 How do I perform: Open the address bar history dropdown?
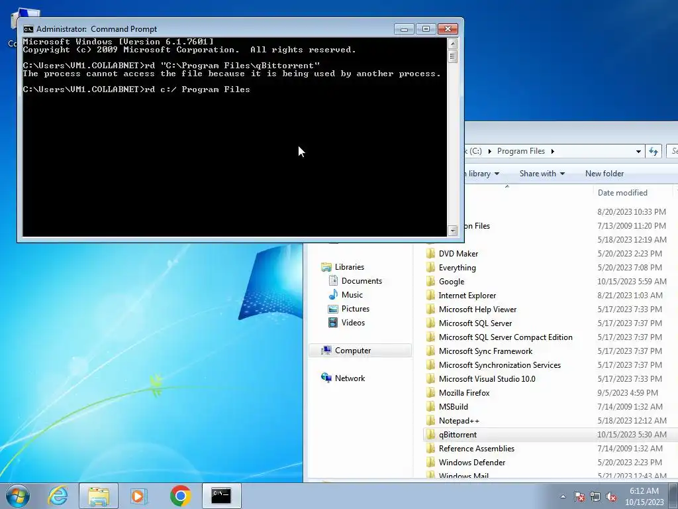click(x=638, y=152)
